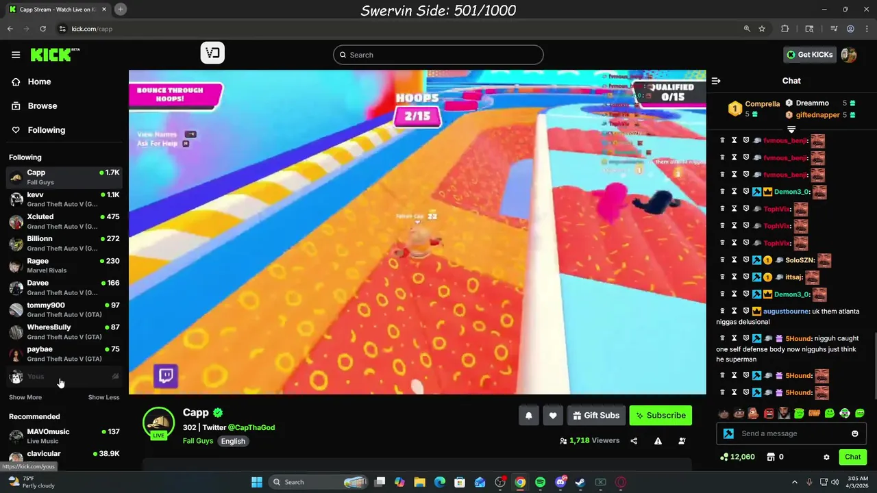Bookmark this page with star icon

762,29
